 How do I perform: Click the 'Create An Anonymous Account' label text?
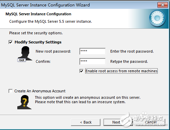click(x=40, y=91)
